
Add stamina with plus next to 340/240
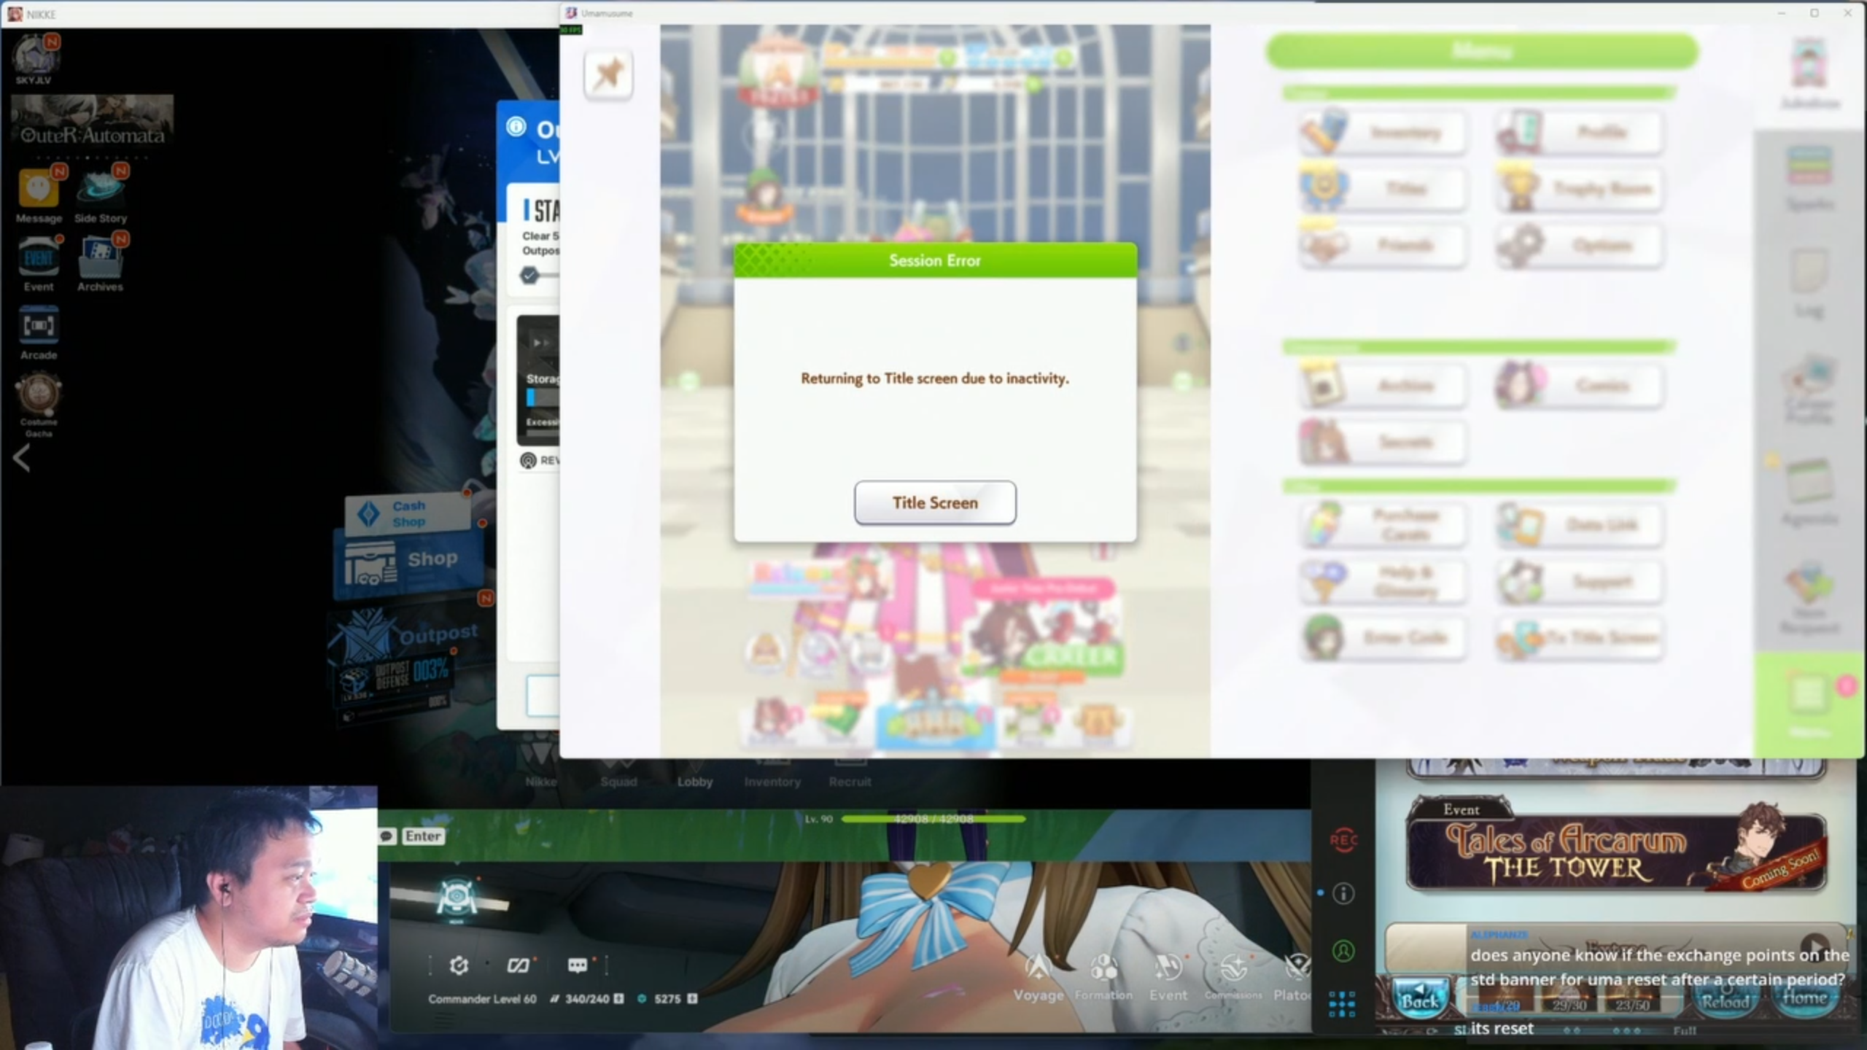pyautogui.click(x=619, y=998)
